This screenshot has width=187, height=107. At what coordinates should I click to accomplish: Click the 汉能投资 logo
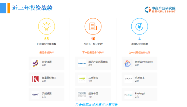tap(35, 95)
